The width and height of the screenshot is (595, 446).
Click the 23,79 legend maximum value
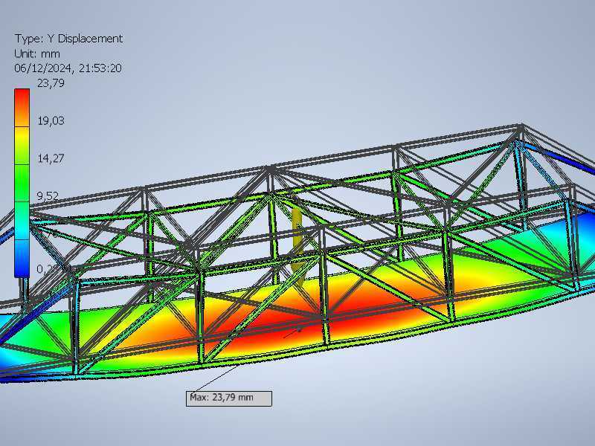pos(51,83)
